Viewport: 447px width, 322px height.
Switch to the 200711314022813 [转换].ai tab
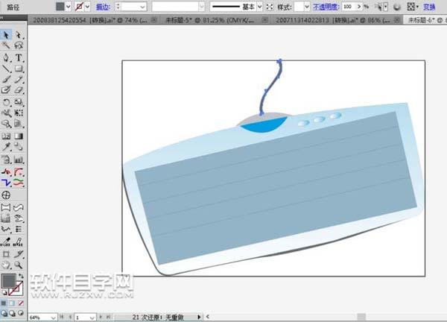pos(333,20)
